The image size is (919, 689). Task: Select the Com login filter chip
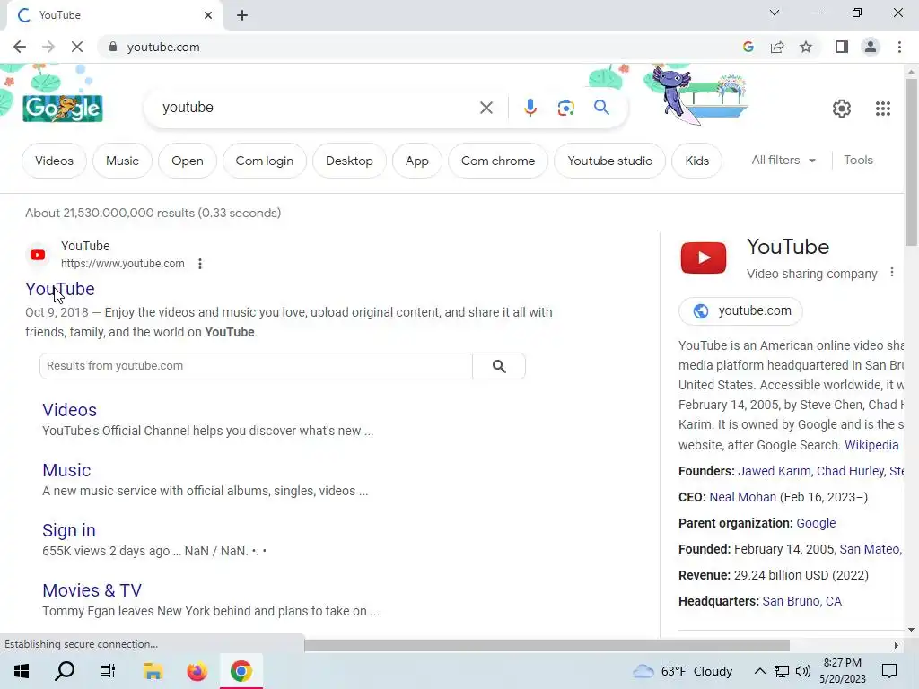pos(265,161)
